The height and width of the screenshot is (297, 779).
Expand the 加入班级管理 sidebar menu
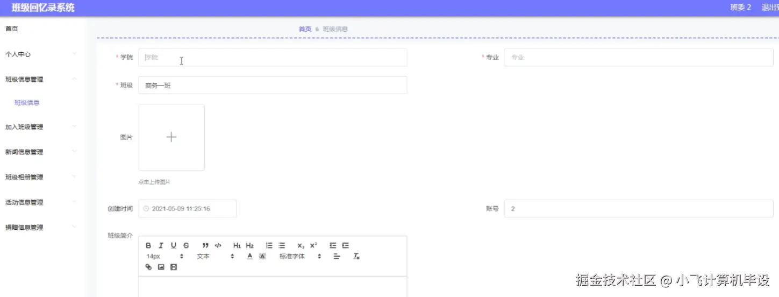coord(43,127)
